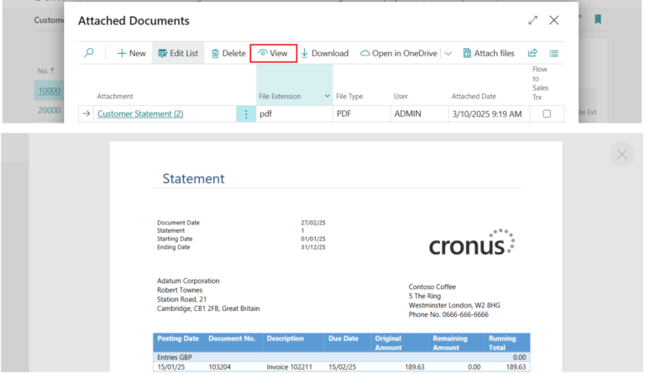Click the search magnifier icon
Viewport: 645px width, 374px height.
(x=89, y=53)
